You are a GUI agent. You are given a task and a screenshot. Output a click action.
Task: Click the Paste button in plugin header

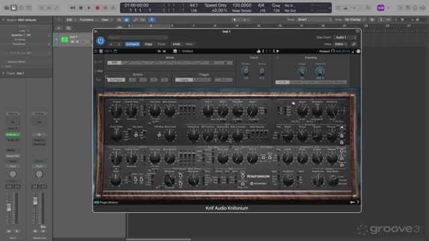(x=162, y=44)
